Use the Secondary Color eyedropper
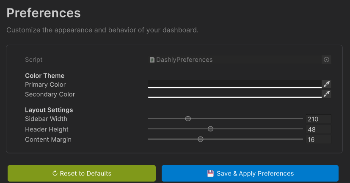 click(326, 94)
